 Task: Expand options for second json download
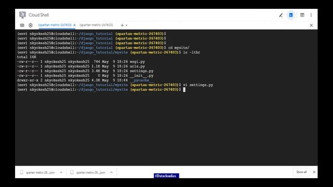pos(111,172)
